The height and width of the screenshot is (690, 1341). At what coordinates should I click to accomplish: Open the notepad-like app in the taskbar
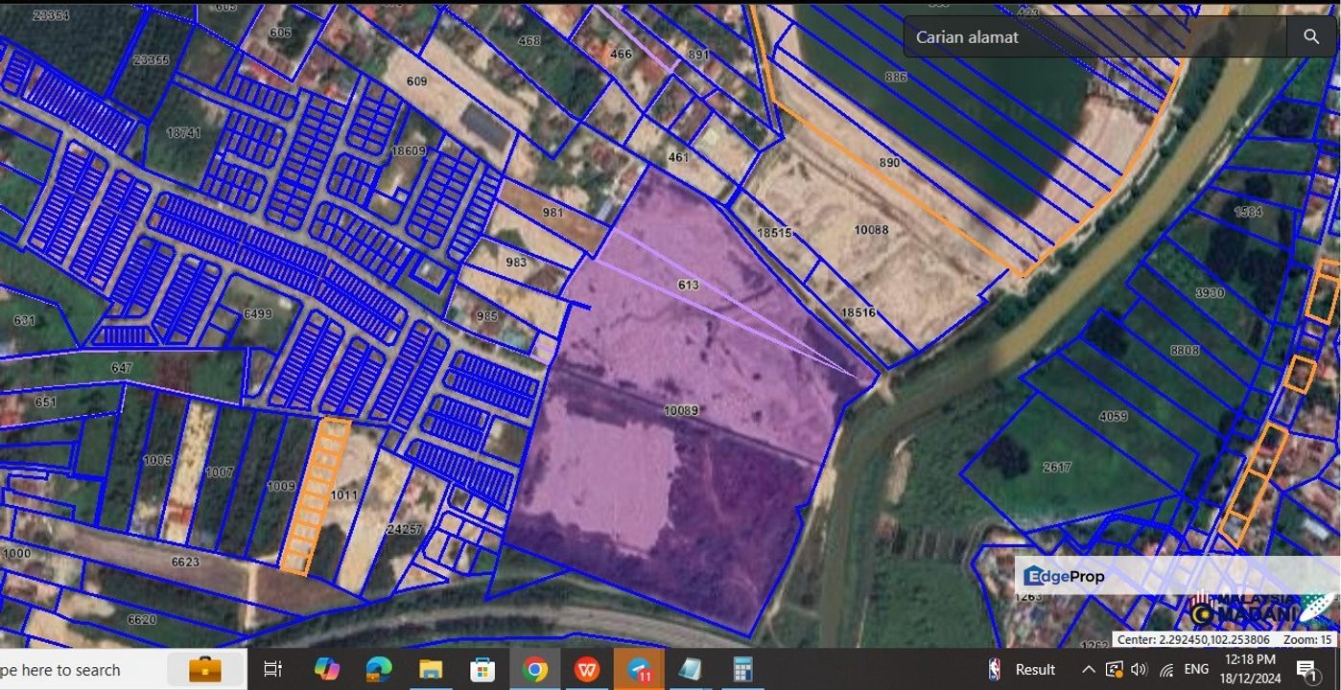[690, 669]
